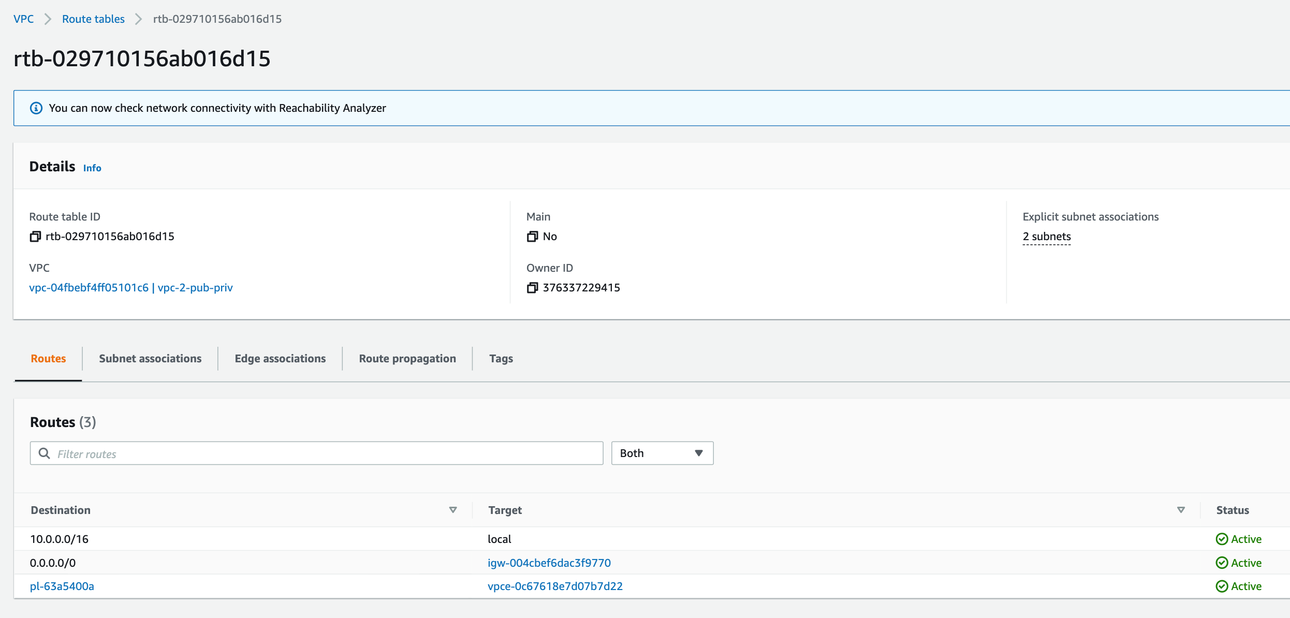Copy the Main field value
This screenshot has height=618, width=1290.
[532, 236]
